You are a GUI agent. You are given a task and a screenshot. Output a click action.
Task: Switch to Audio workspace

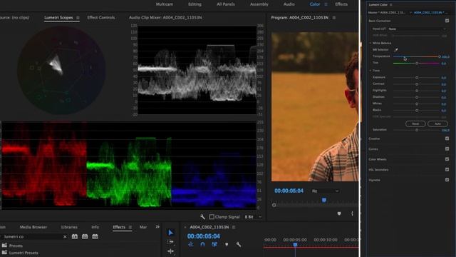[x=289, y=4]
